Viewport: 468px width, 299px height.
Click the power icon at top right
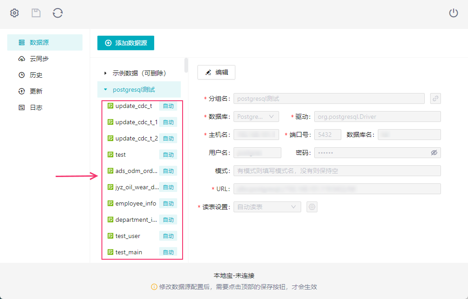coord(454,13)
